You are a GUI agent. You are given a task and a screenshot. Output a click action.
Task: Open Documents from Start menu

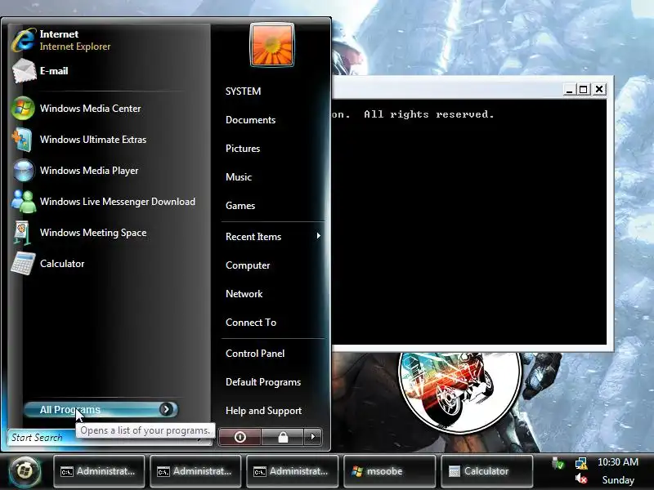(251, 120)
